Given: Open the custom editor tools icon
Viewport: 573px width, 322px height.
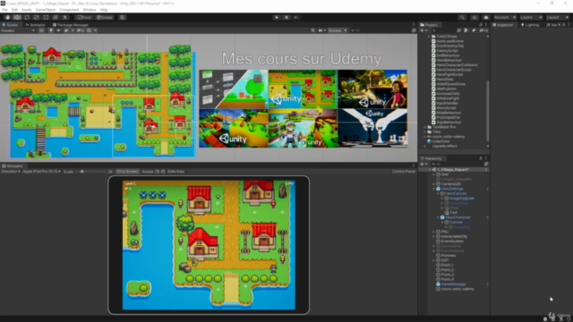Looking at the screenshot, I should pos(65,17).
